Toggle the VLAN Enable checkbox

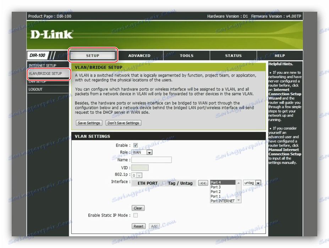point(136,145)
